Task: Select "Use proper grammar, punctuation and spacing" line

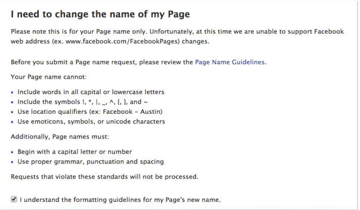Action: click(x=91, y=162)
